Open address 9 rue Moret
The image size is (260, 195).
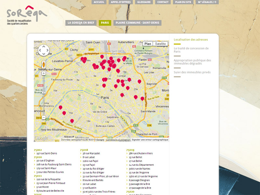[43, 187]
